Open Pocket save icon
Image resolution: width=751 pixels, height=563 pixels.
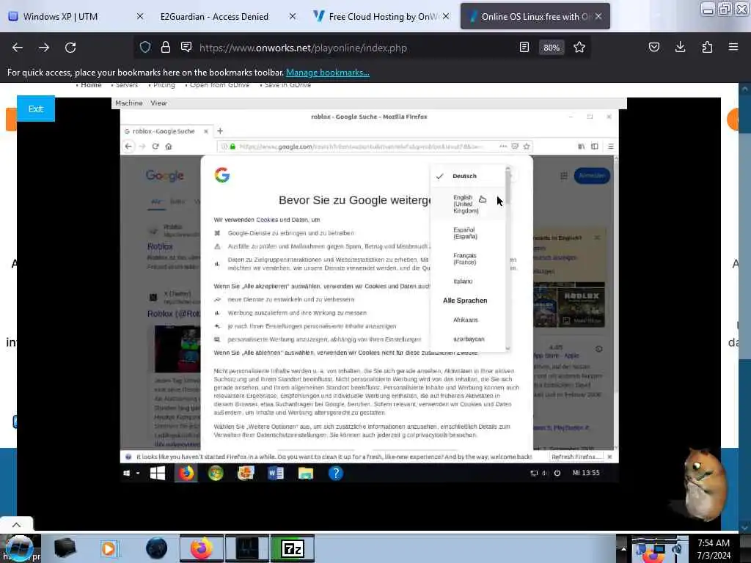tap(653, 47)
